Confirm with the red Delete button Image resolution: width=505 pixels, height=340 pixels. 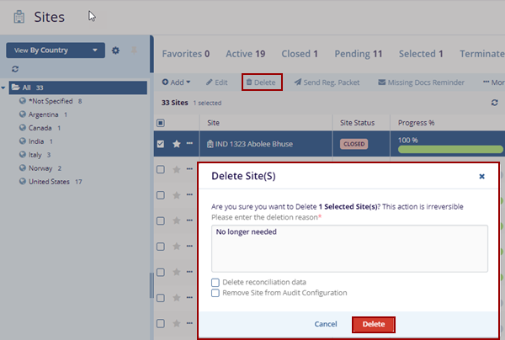pyautogui.click(x=374, y=324)
